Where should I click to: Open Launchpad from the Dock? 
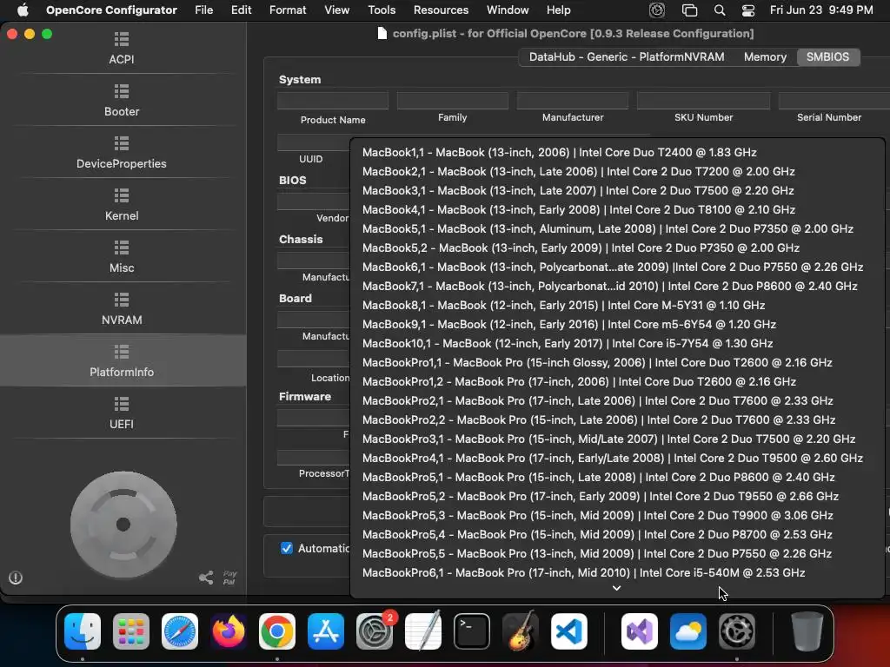point(131,631)
